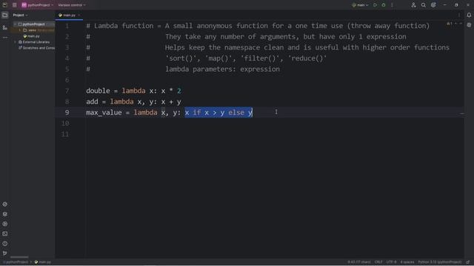Open the right sidebar tool icon below the bell
This screenshot has height=266, width=474.
469,25
